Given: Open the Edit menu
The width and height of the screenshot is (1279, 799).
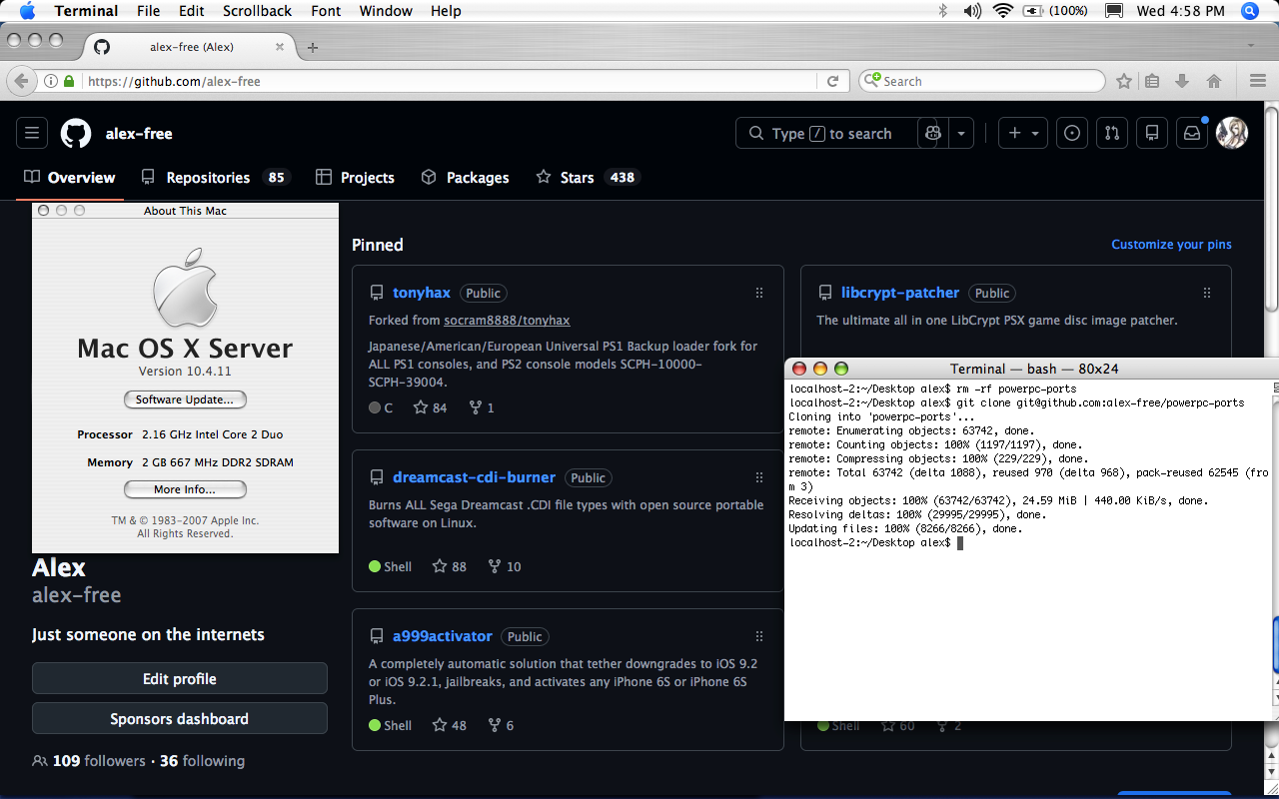Looking at the screenshot, I should [x=191, y=11].
